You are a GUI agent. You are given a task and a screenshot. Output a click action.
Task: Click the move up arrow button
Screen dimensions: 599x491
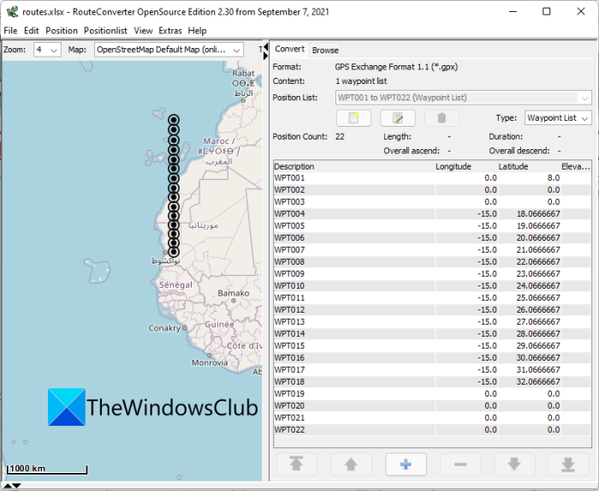pyautogui.click(x=351, y=464)
